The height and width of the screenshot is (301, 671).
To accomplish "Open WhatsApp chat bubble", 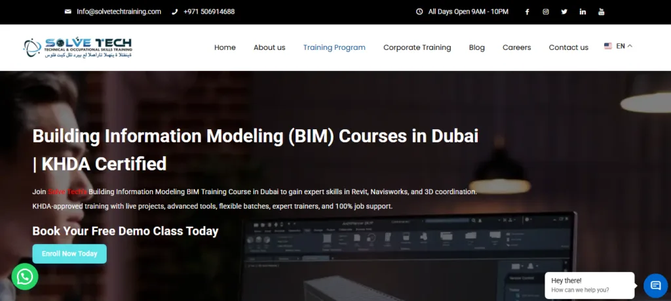I will [25, 277].
